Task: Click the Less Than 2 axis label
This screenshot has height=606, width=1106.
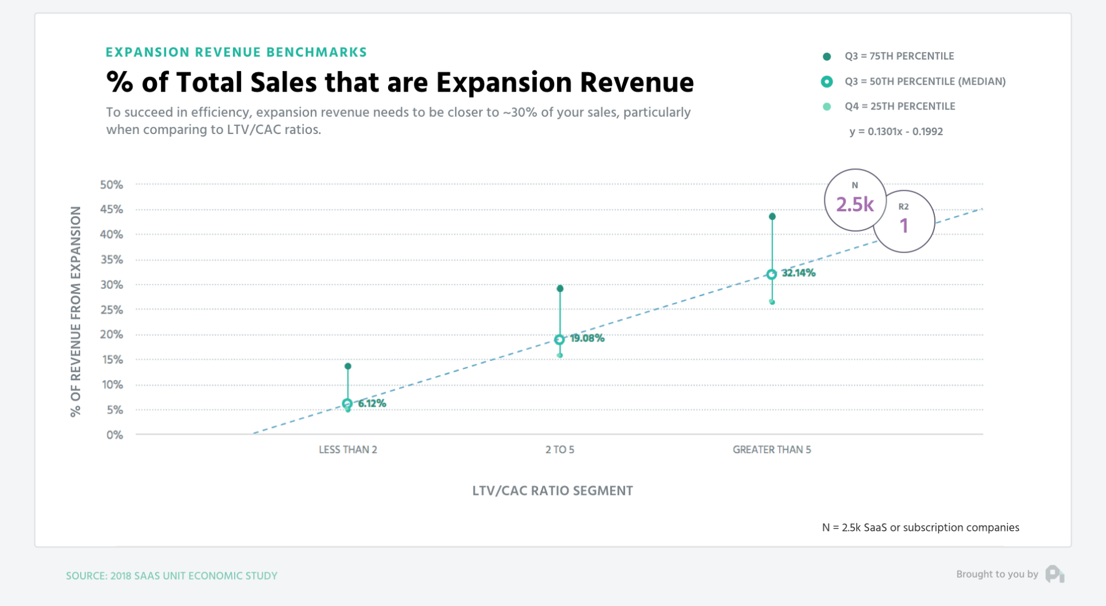Action: pos(348,450)
